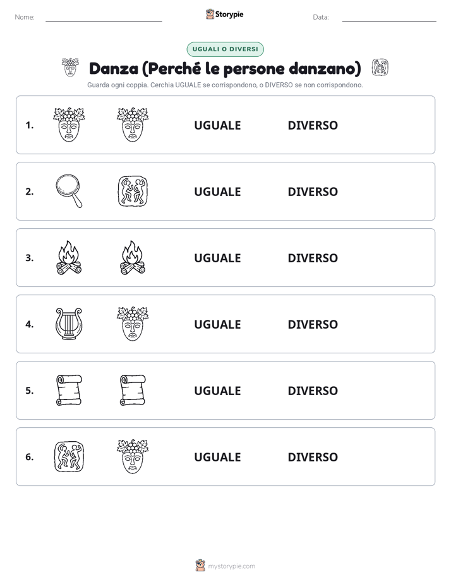Click the UGUALI O DIVERSI badge
451x584 pixels.
[225, 49]
